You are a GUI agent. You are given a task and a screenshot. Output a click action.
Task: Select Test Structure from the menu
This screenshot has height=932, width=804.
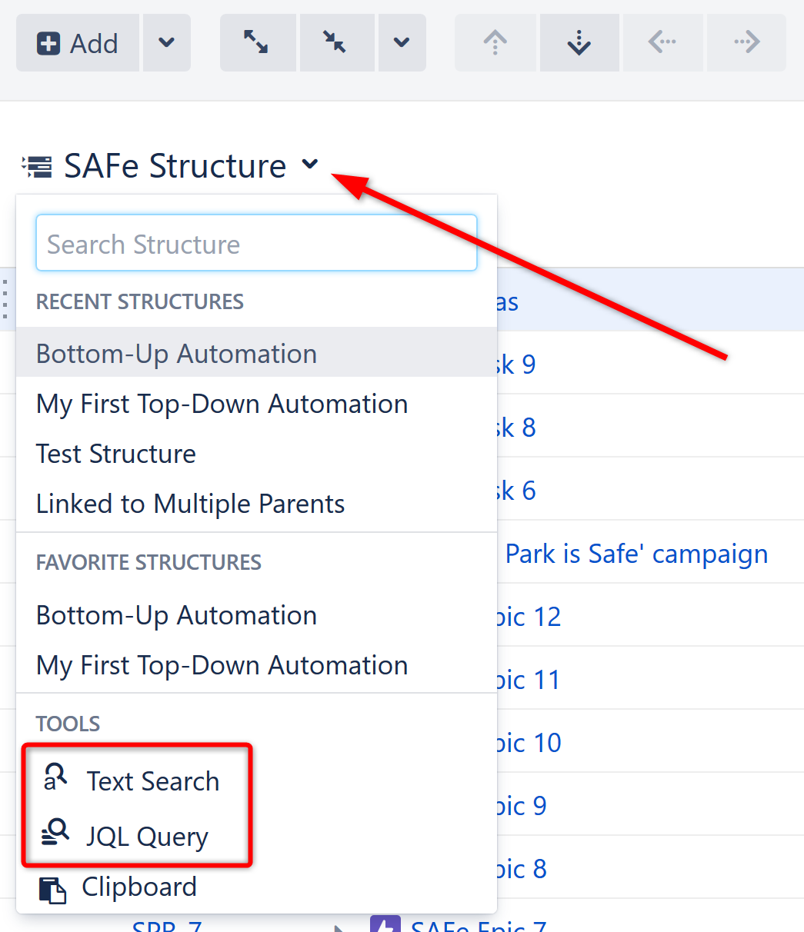click(x=115, y=454)
